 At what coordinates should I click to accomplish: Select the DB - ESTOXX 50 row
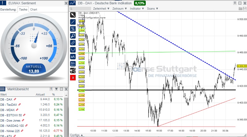(x=31, y=115)
